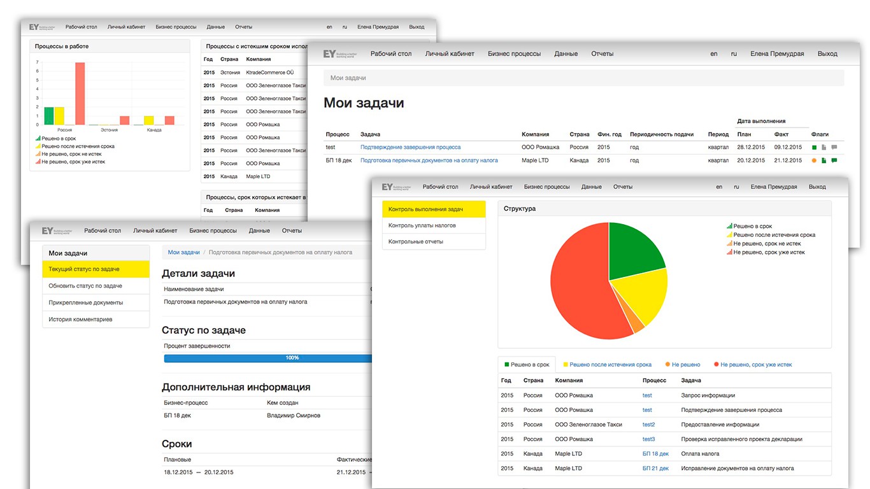Click the gray comment bubble in test row
The height and width of the screenshot is (489, 870).
834,147
